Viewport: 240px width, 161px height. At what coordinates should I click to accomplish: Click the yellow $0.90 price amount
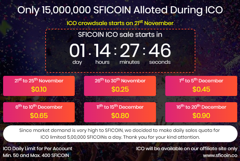(201, 116)
